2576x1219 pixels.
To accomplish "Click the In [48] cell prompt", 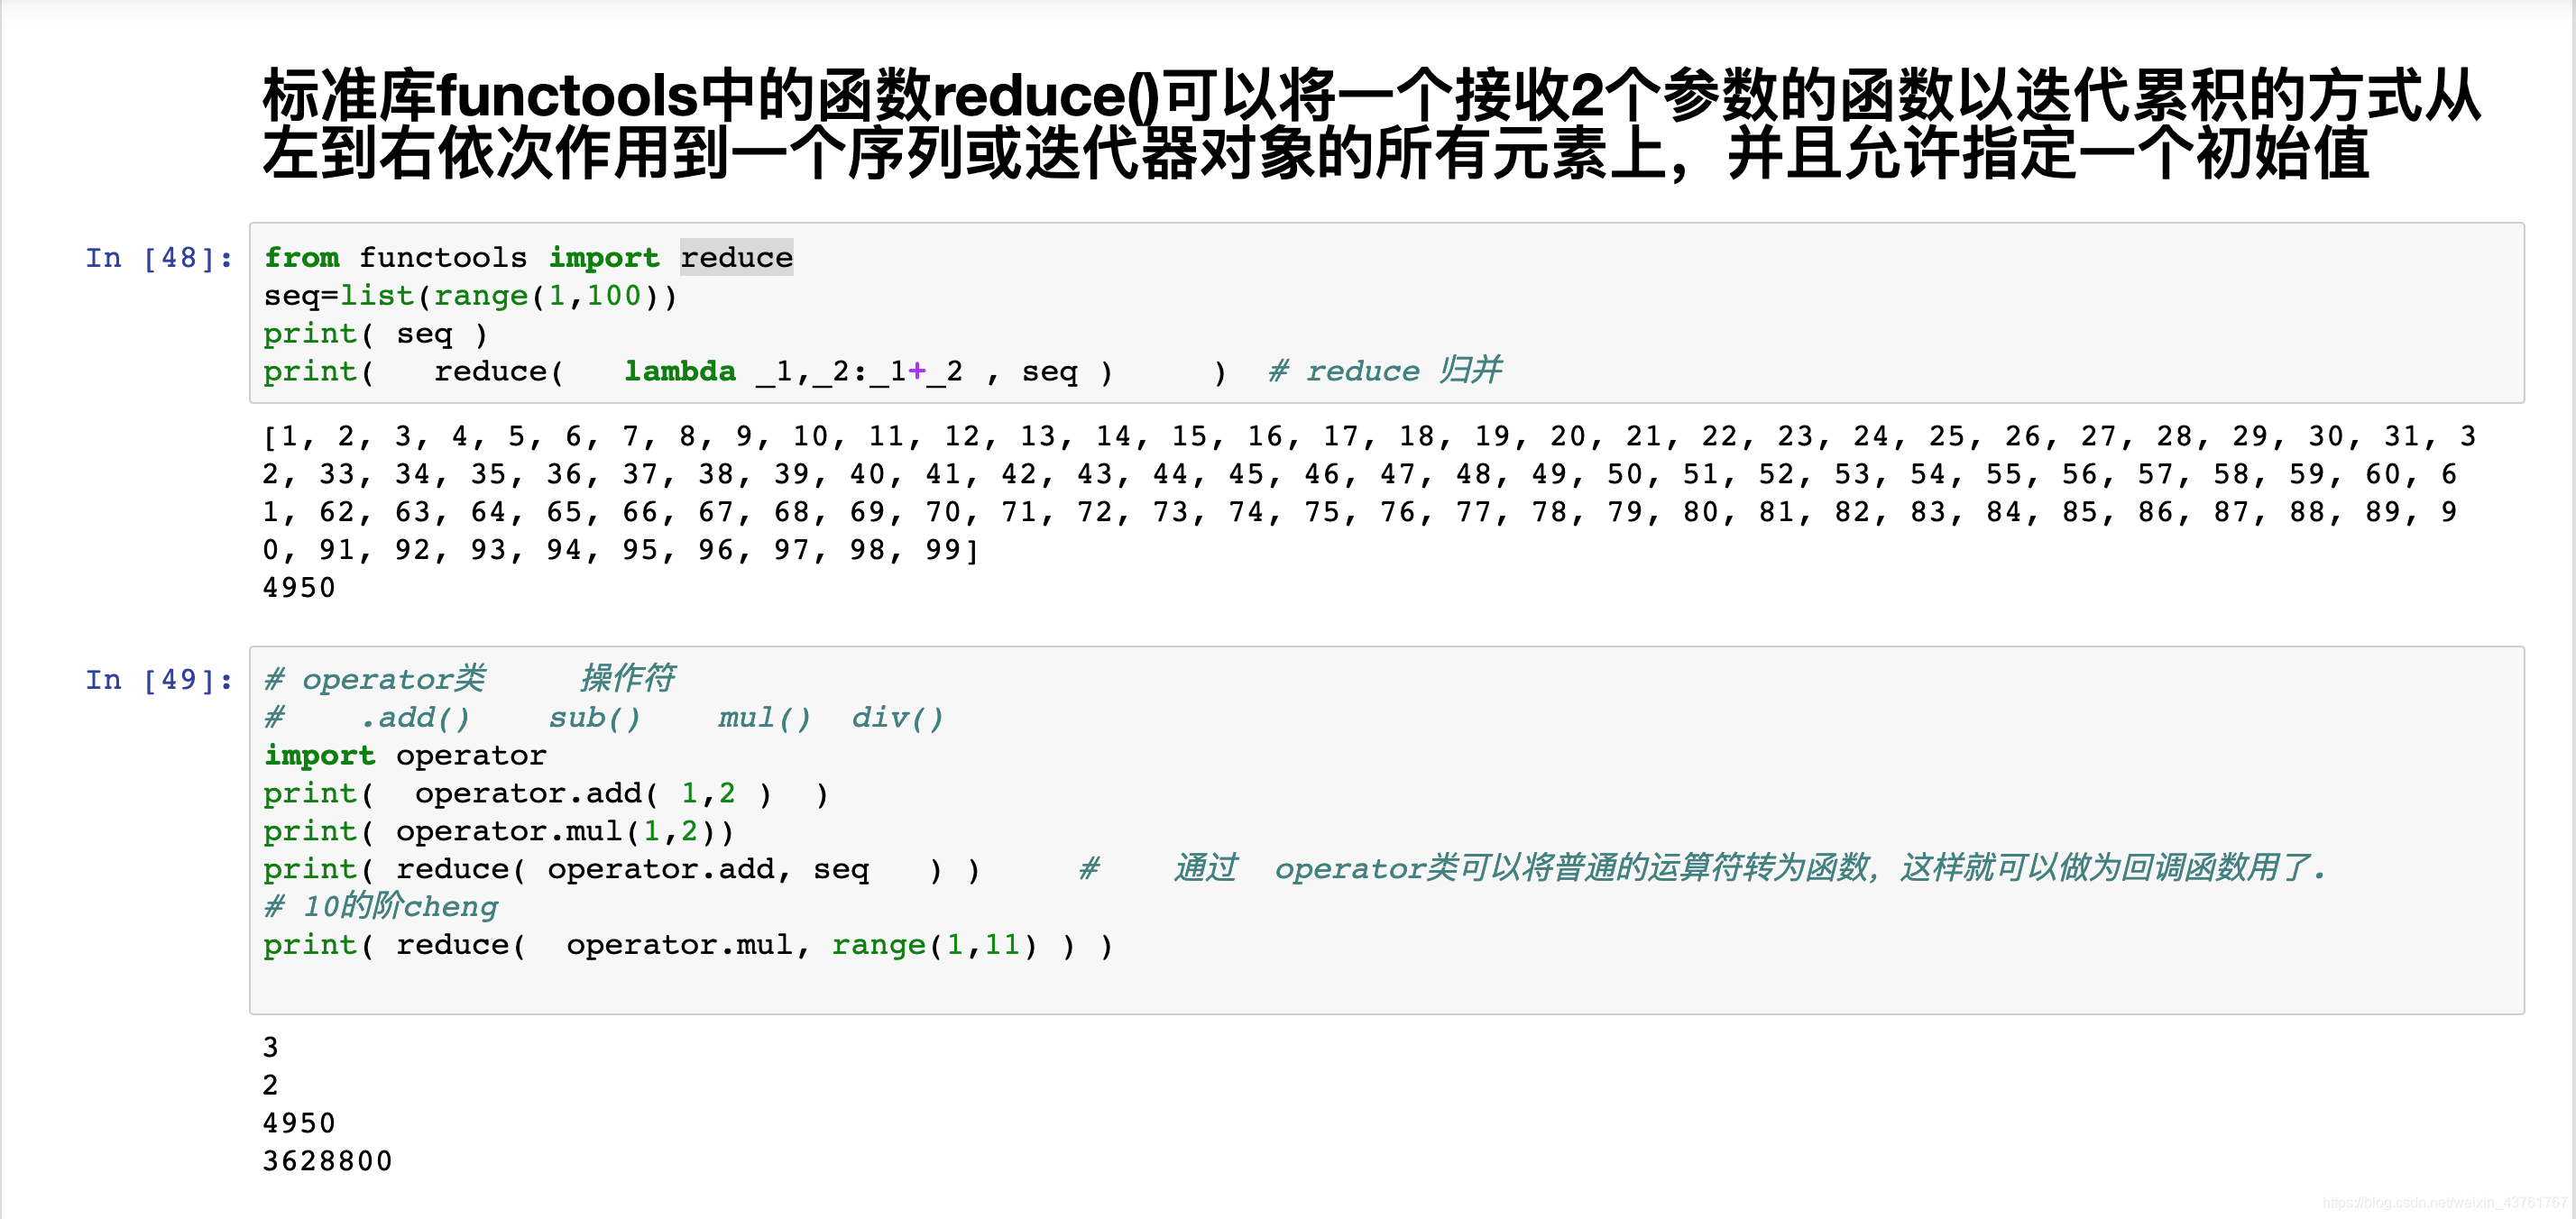I will pyautogui.click(x=159, y=258).
